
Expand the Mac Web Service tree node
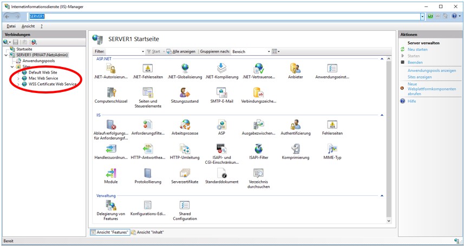tap(18, 78)
